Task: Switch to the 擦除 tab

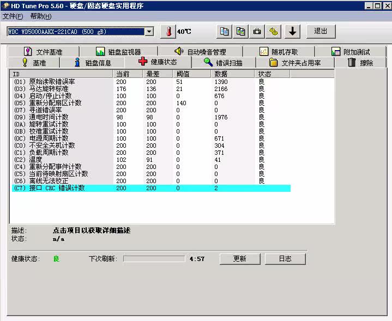Action: pos(360,63)
